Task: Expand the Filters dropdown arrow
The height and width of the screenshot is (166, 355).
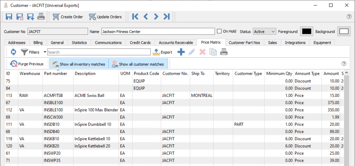Action: point(45,52)
